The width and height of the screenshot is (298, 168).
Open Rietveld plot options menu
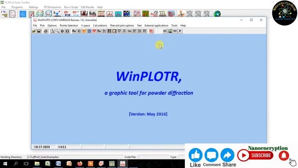click(122, 26)
